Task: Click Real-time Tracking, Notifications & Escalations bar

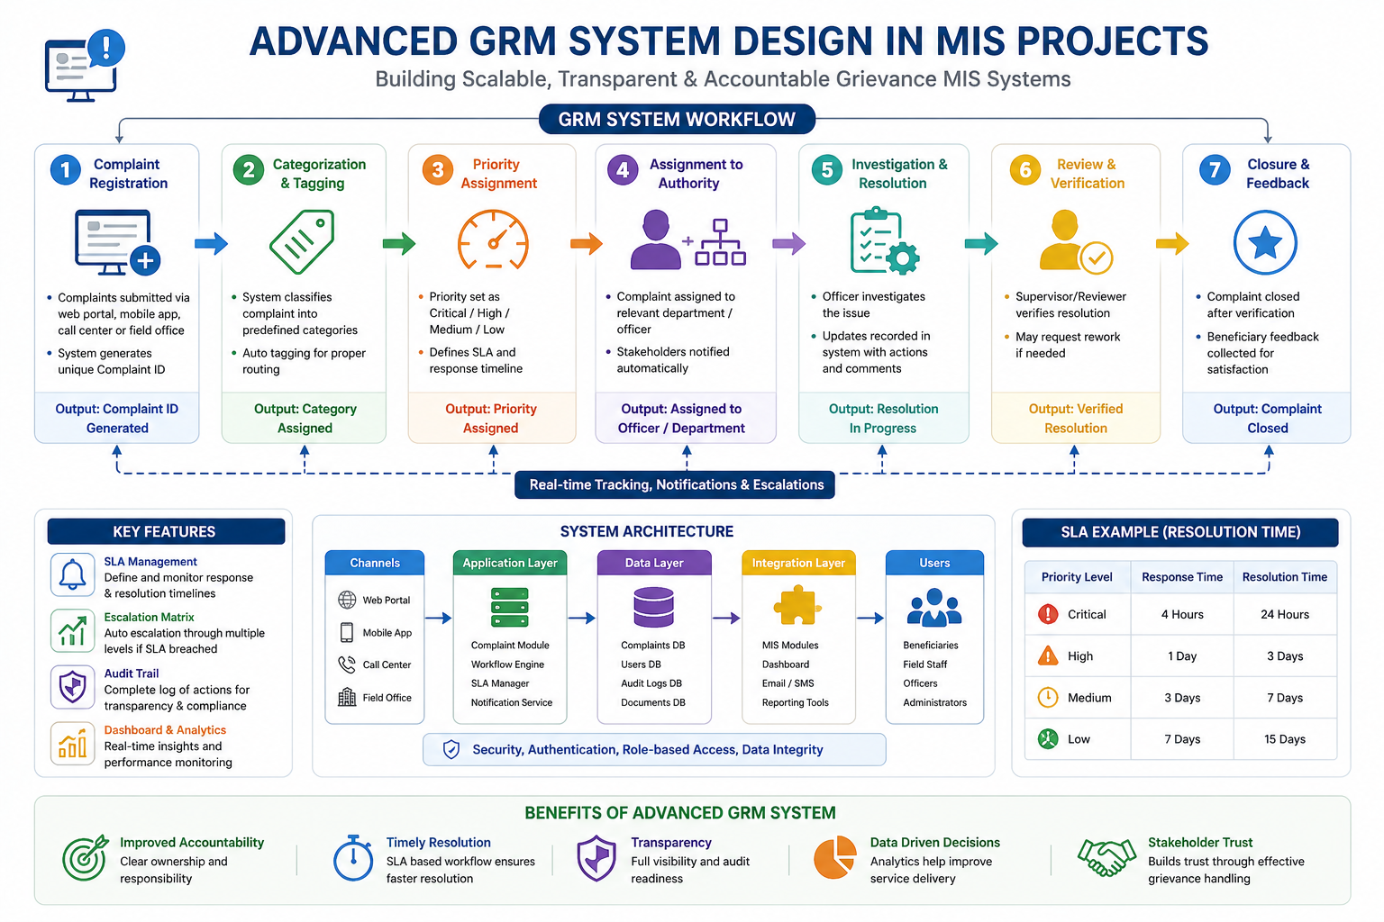Action: pos(676,484)
